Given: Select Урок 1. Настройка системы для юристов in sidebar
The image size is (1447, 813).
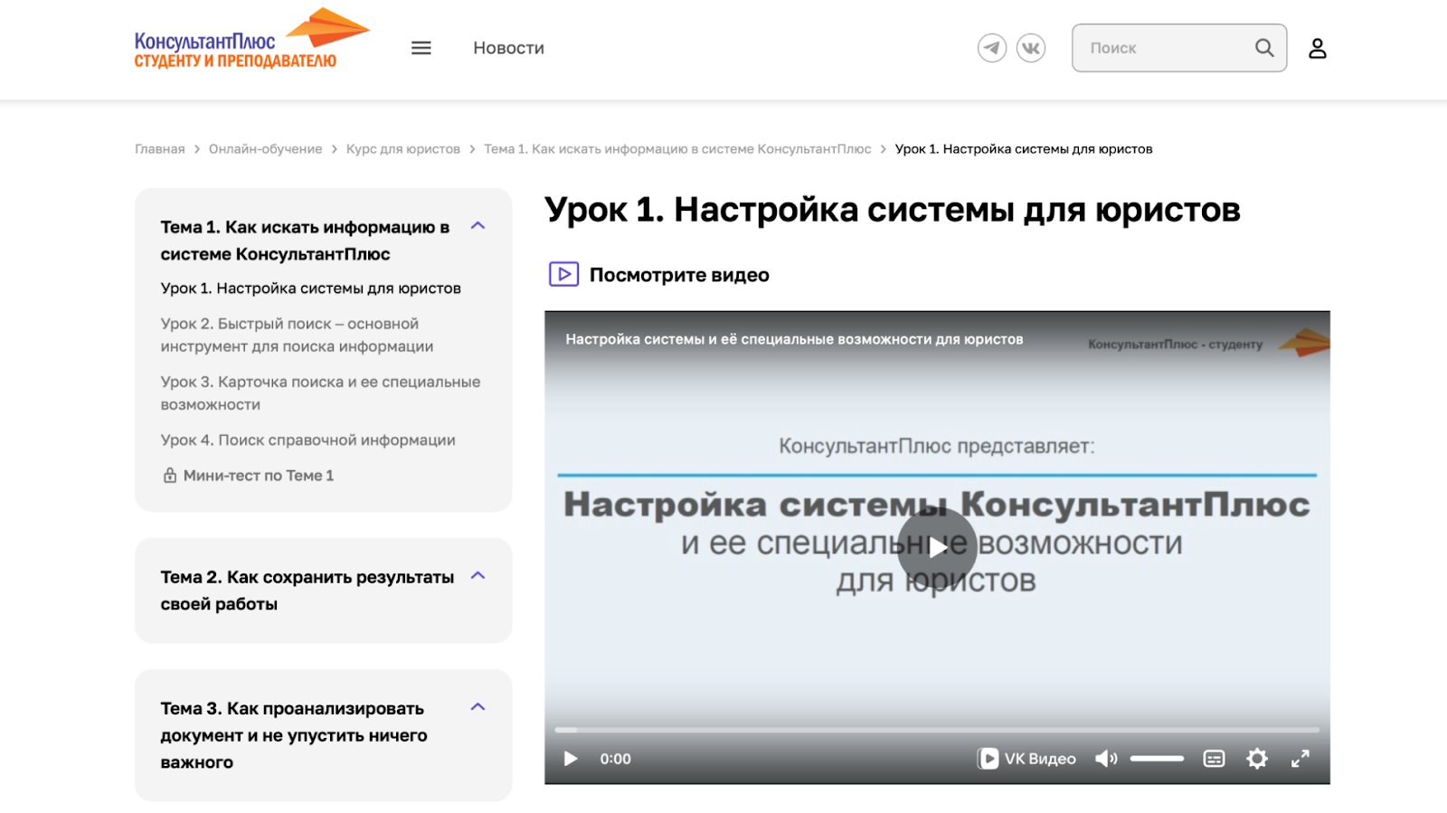Looking at the screenshot, I should pyautogui.click(x=311, y=288).
